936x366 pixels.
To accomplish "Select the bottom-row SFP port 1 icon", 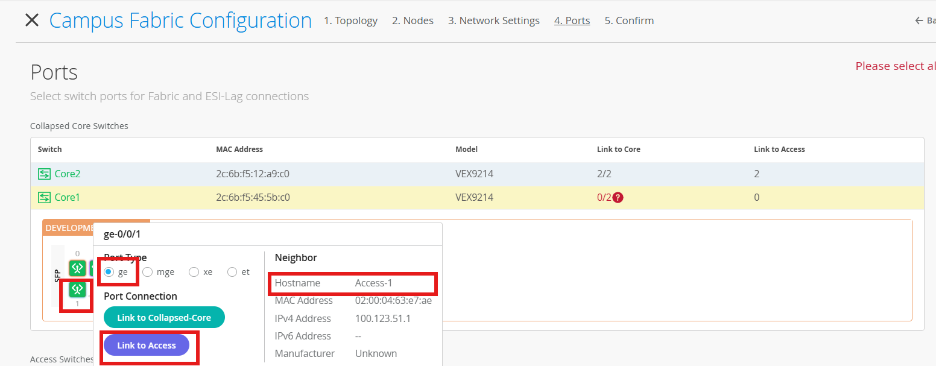I will coord(77,289).
